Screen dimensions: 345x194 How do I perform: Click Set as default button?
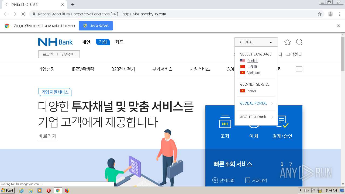click(96, 26)
